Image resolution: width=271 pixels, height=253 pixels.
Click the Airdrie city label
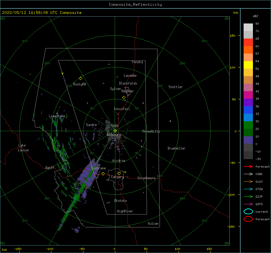(119, 161)
